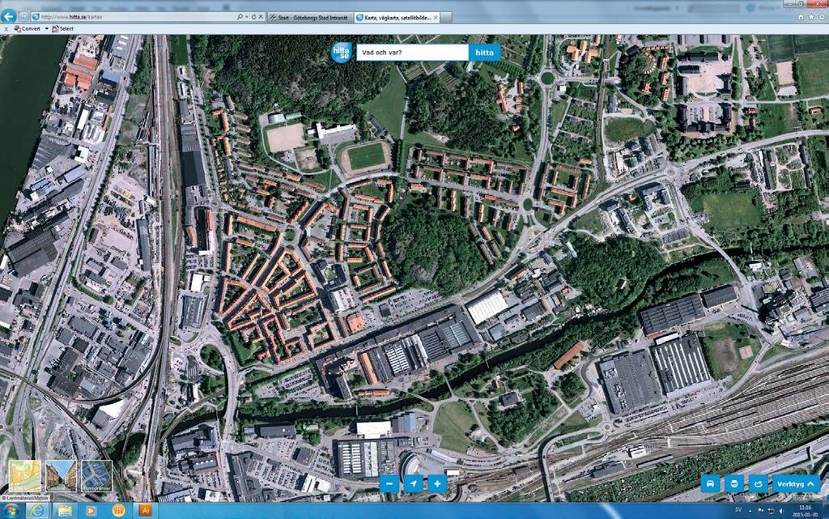Open the Windows Start menu
829x519 pixels.
tap(10, 511)
